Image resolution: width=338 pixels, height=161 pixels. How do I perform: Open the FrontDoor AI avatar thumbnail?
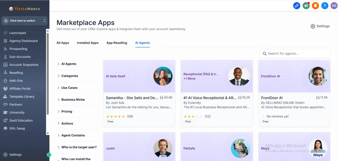tap(318, 76)
